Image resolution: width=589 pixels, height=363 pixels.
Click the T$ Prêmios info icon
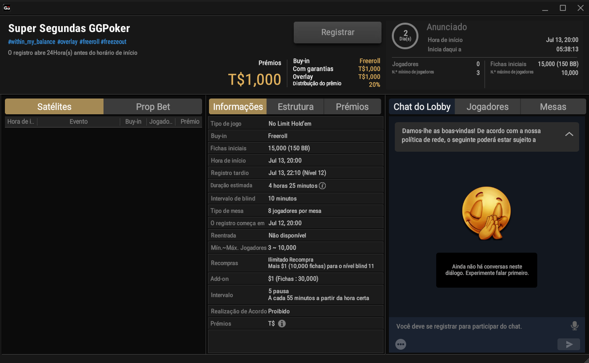(282, 323)
